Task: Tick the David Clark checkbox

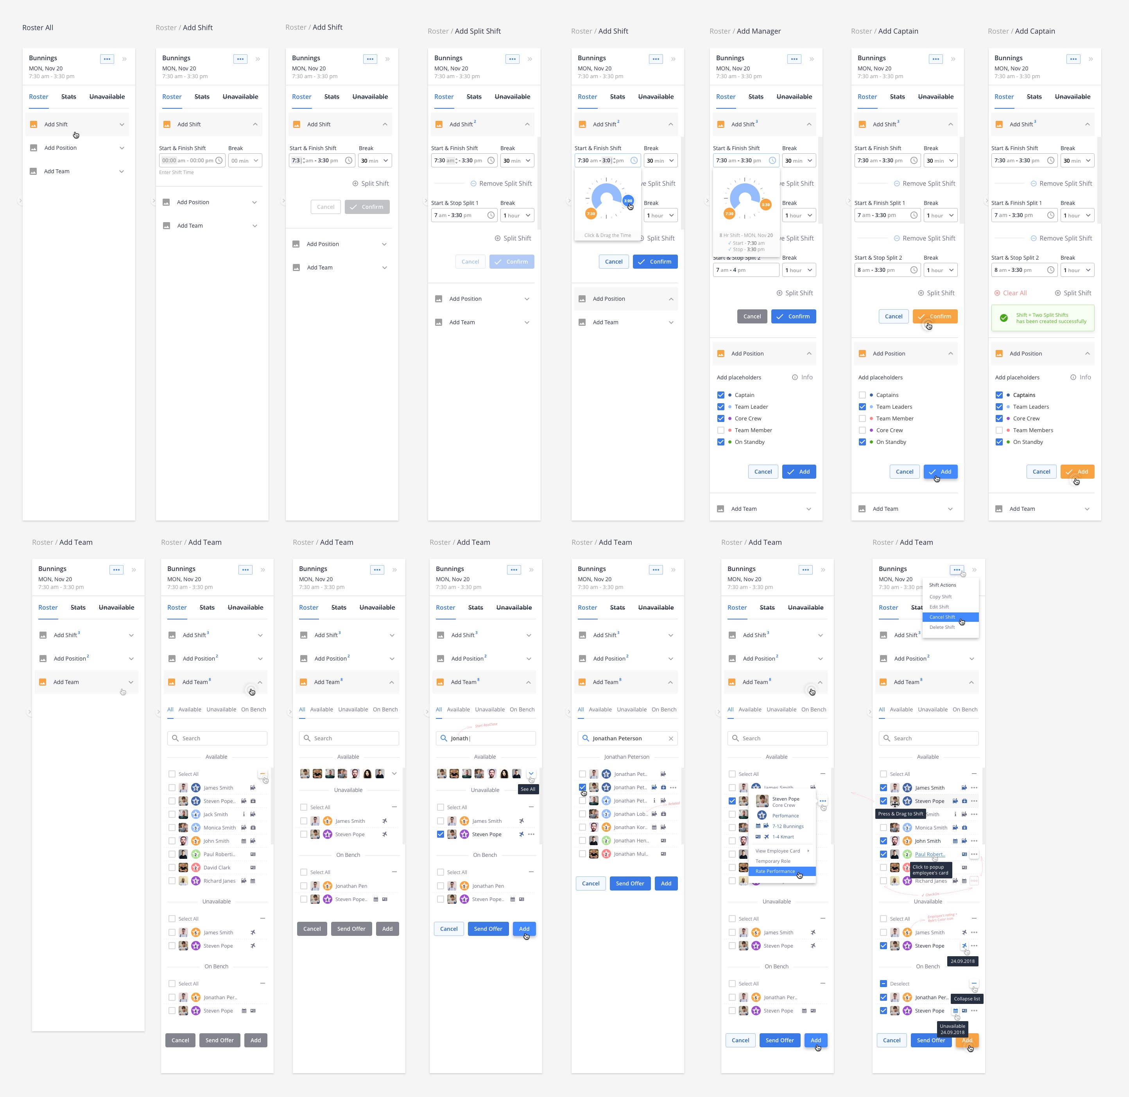Action: click(172, 867)
